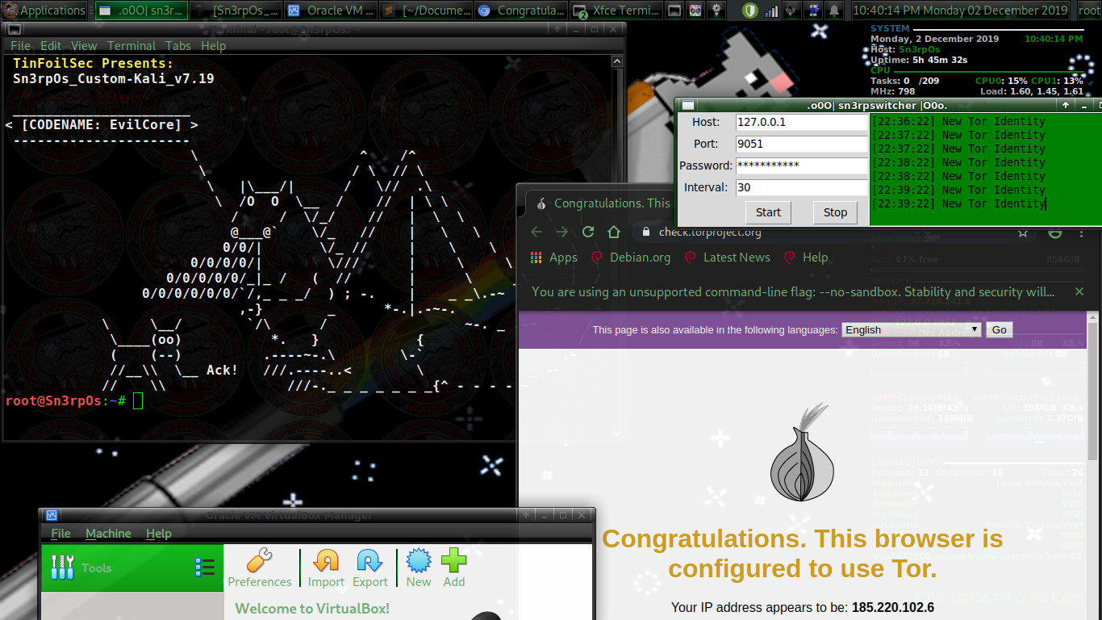Go back in the Chromium browser

[x=536, y=232]
